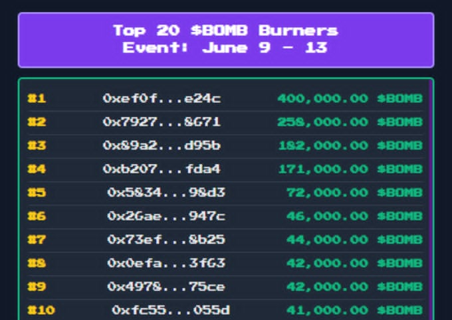Click address 0x4978...75ce
Screen dimensions: 452x320
click(166, 287)
